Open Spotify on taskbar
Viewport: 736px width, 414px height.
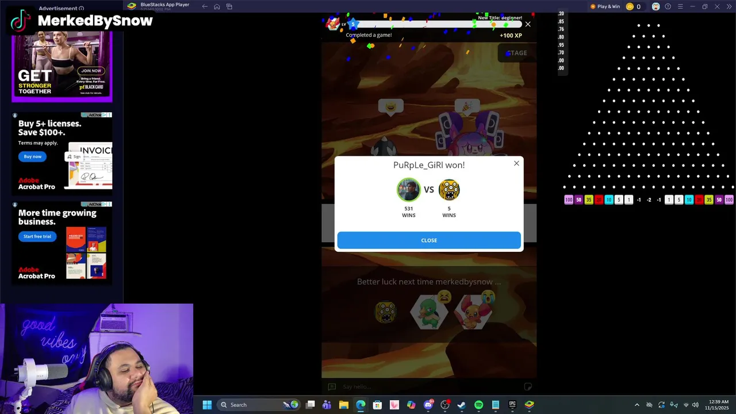click(x=478, y=405)
